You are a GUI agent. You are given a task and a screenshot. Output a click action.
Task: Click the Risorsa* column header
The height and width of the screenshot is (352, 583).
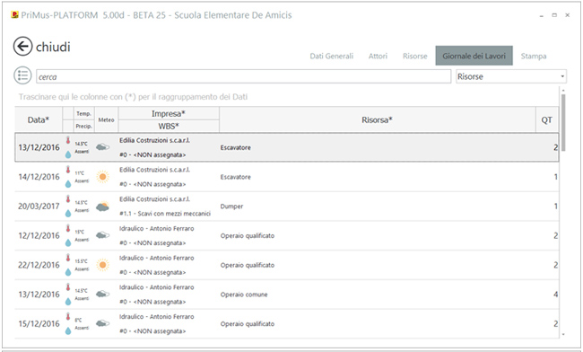pos(377,119)
